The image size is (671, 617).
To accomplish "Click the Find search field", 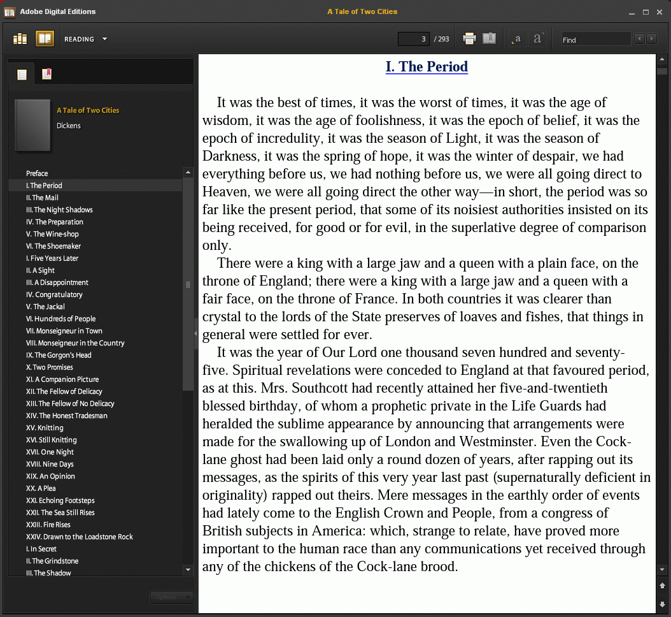I will pos(596,40).
